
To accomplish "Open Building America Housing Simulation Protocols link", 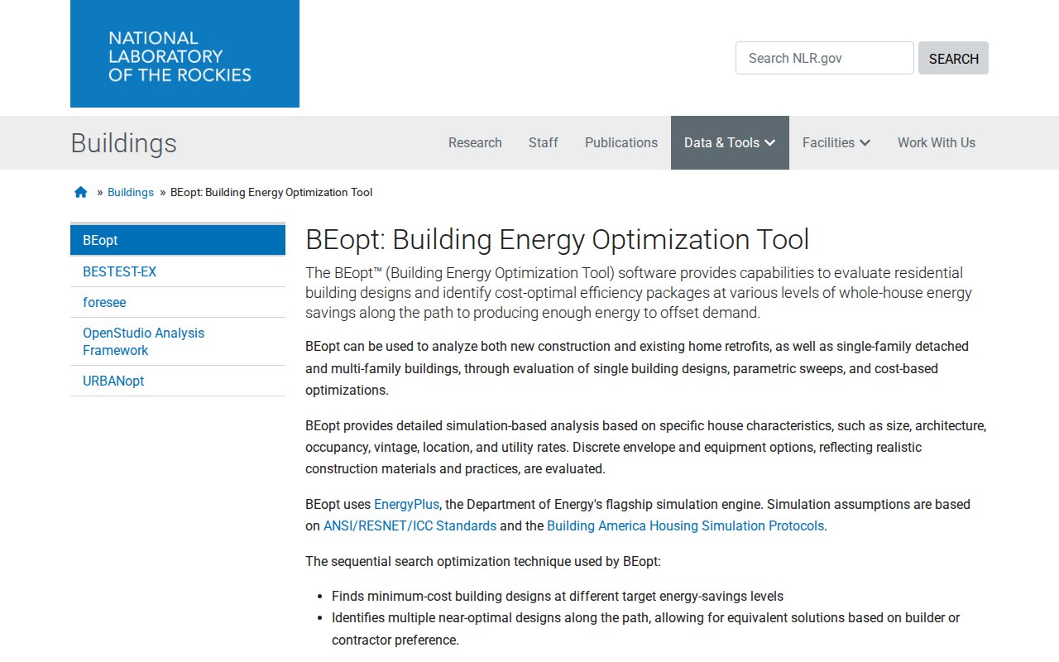I will coord(685,525).
